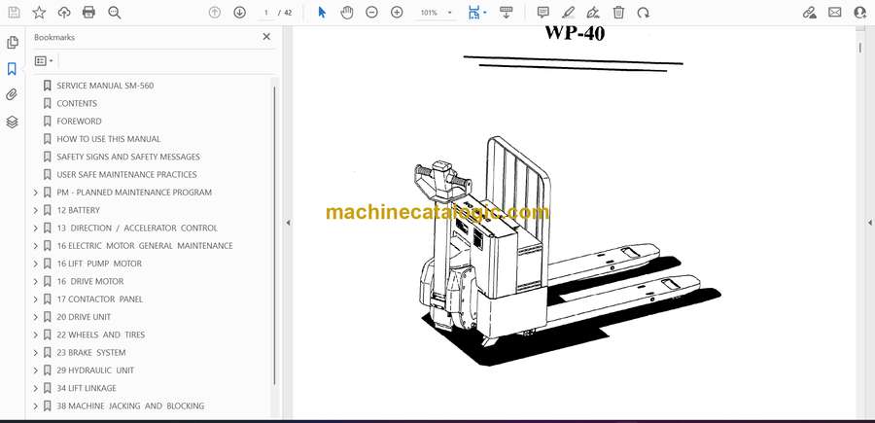
Task: Expand 29 HYDRAULIC UNIT bookmark
Action: pyautogui.click(x=36, y=370)
